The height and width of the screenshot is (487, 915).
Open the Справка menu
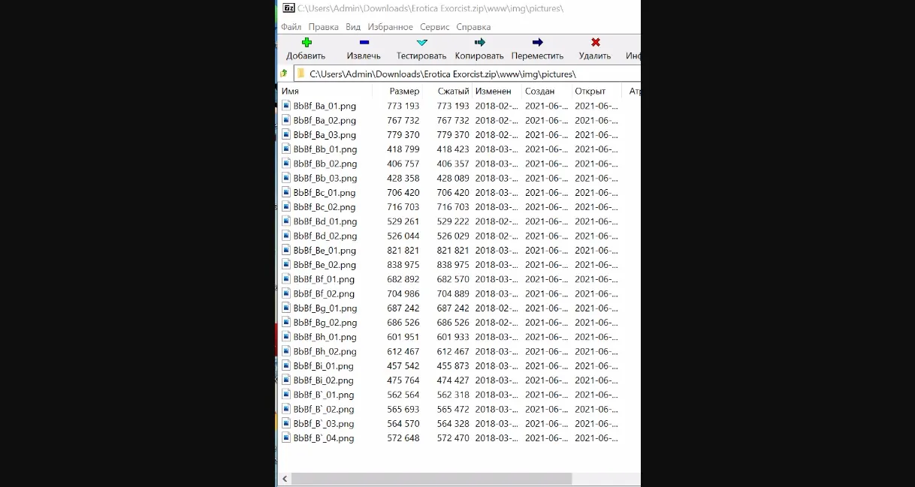tap(473, 27)
